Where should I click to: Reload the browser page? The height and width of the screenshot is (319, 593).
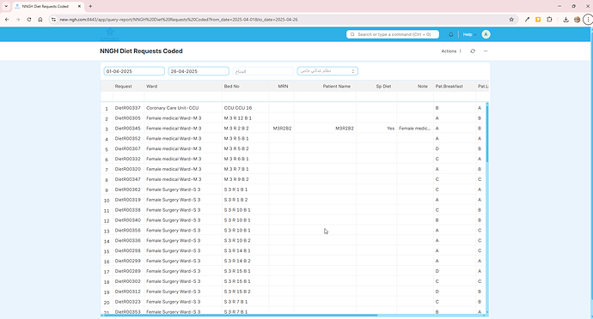29,20
